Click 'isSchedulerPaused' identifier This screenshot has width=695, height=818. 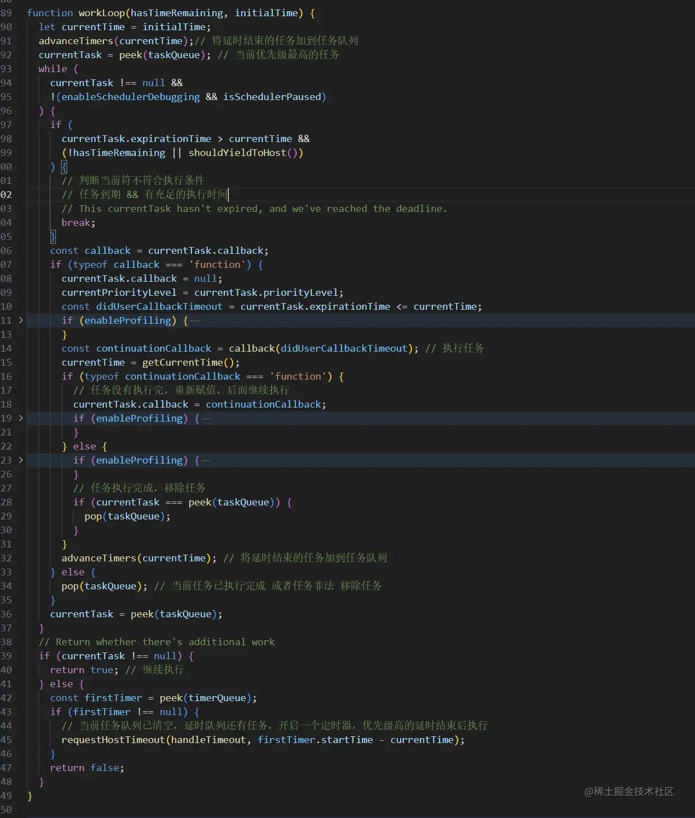click(272, 97)
